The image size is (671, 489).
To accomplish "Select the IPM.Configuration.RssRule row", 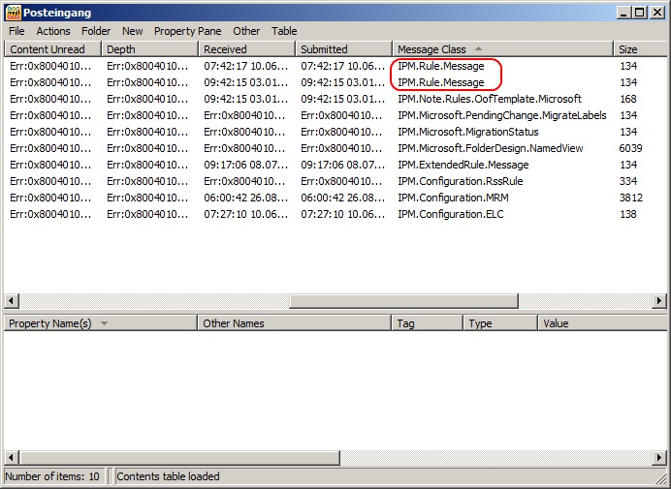I will coord(335,181).
